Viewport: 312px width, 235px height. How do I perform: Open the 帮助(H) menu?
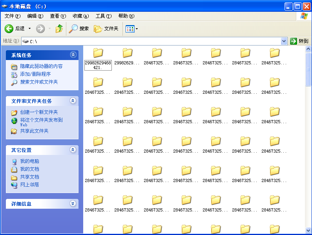pyautogui.click(x=126, y=16)
